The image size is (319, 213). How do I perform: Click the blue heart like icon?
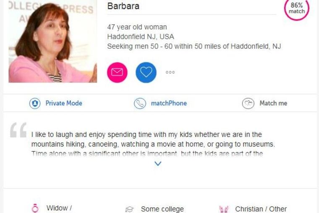tap(146, 72)
